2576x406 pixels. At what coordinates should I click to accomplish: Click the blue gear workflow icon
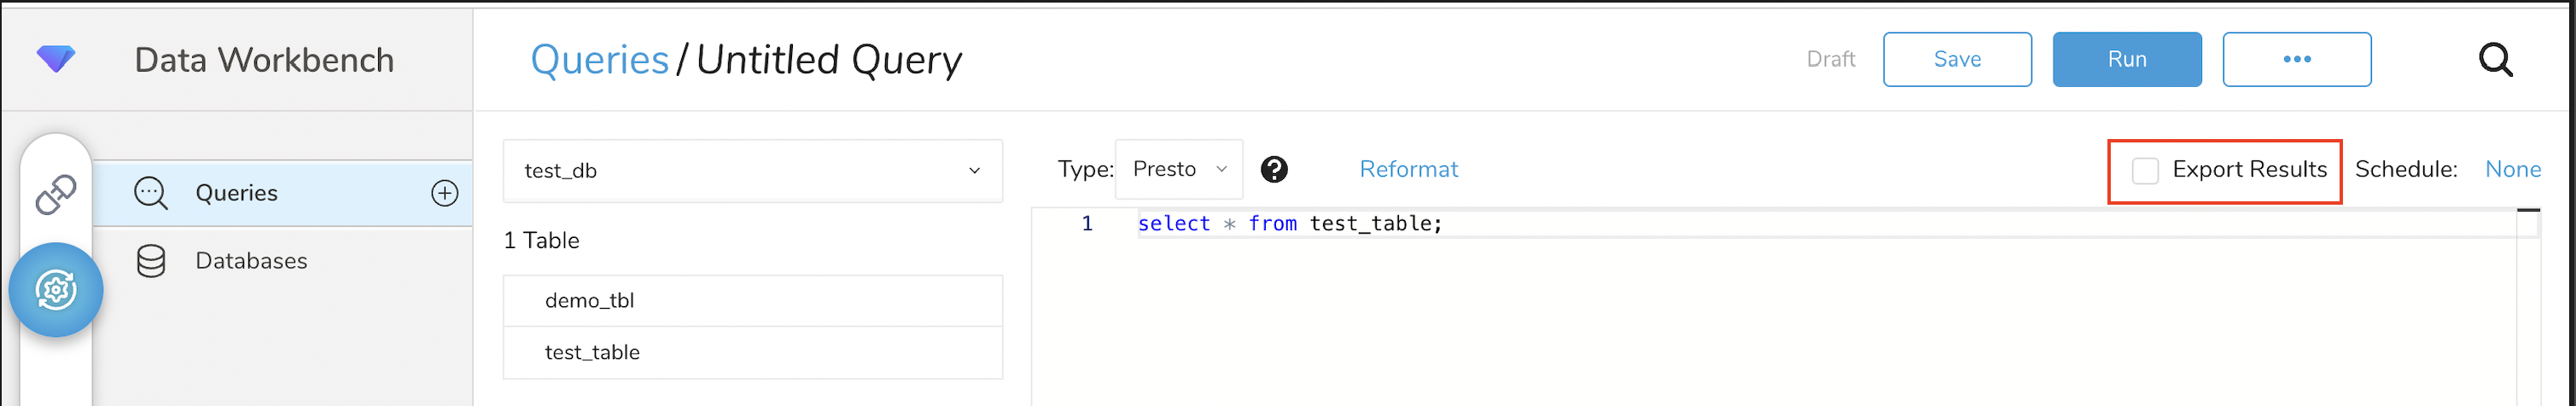tap(56, 290)
